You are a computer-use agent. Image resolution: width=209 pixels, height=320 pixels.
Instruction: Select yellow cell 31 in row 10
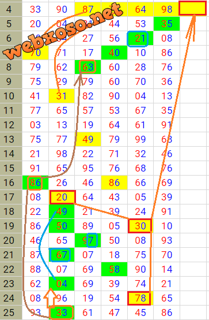coord(62,96)
